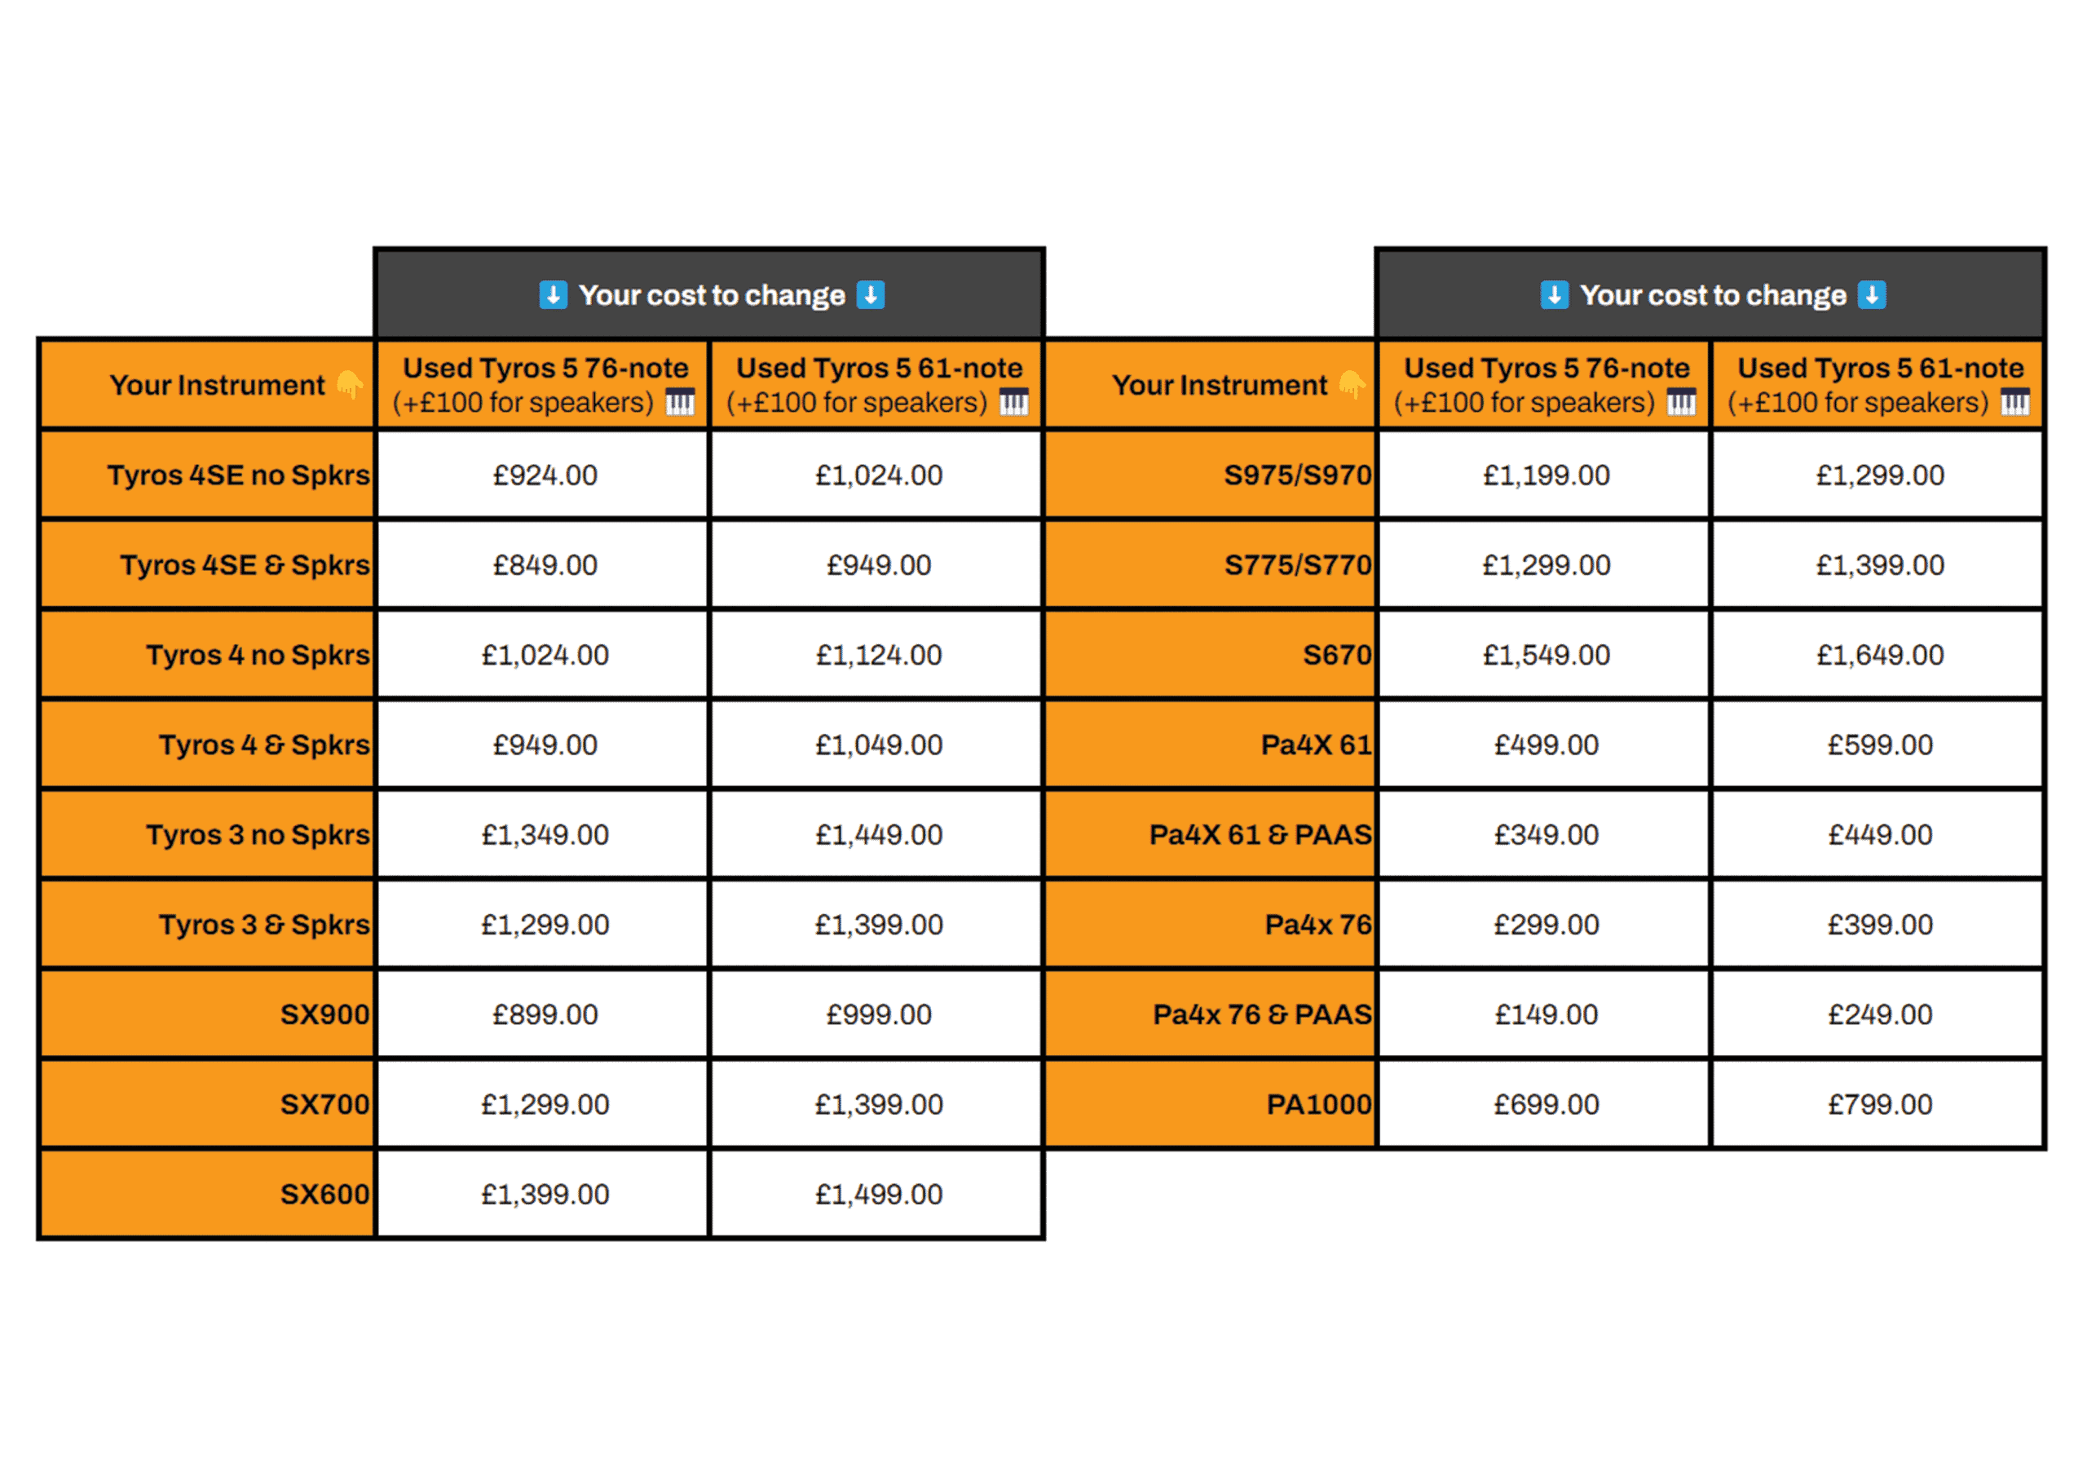Select the S670 instrument row label
This screenshot has width=2087, height=1476.
coord(1336,655)
